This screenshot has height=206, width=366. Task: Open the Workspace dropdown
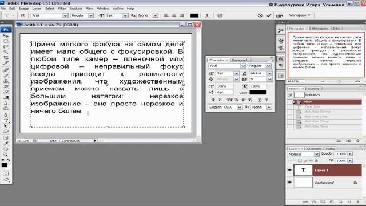(300, 15)
